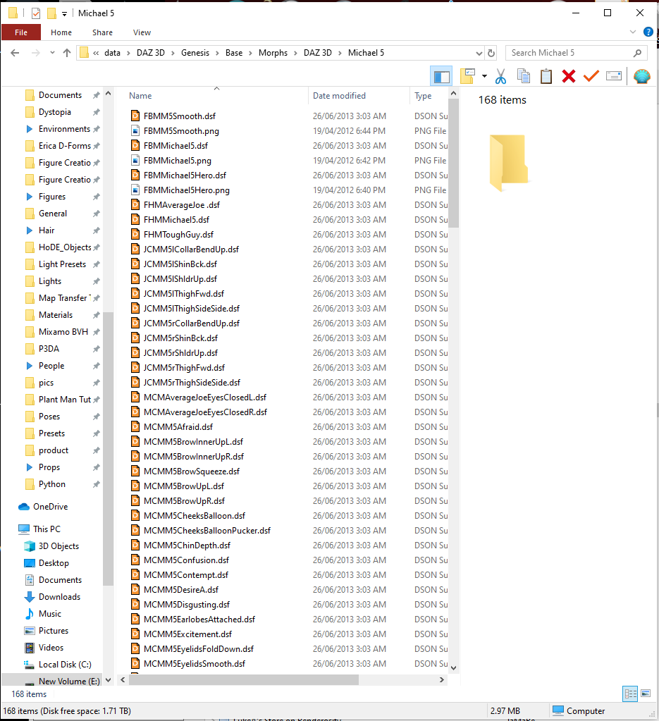659x721 pixels.
Task: Open dropdown arrow beside new folder icon
Action: [x=484, y=76]
